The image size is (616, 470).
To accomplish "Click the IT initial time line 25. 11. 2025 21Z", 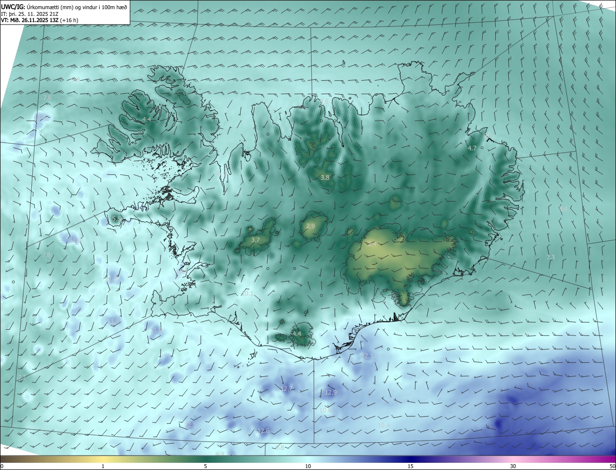I will click(29, 14).
